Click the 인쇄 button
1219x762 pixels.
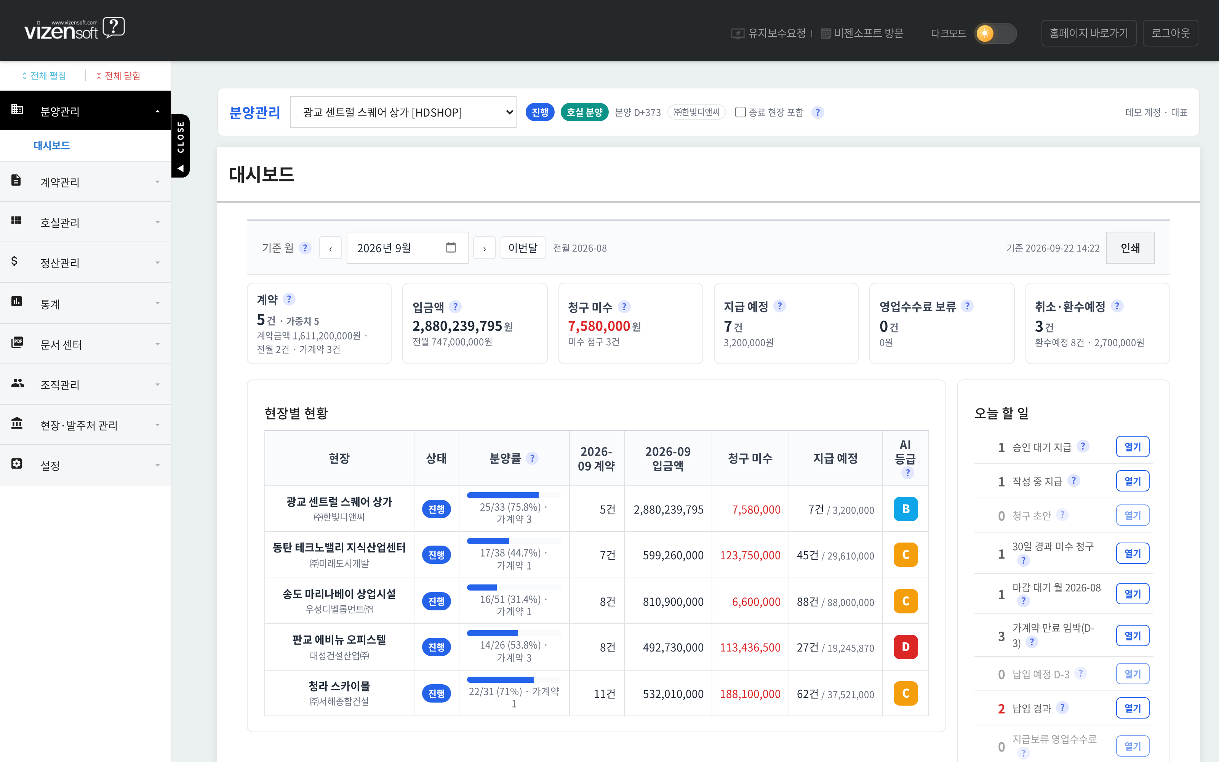[1130, 247]
